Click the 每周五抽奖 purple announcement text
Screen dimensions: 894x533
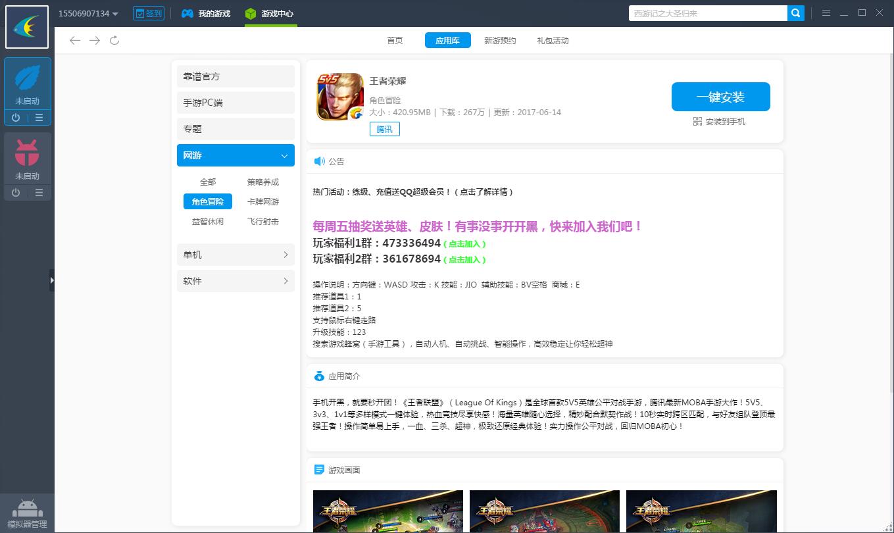pos(477,226)
